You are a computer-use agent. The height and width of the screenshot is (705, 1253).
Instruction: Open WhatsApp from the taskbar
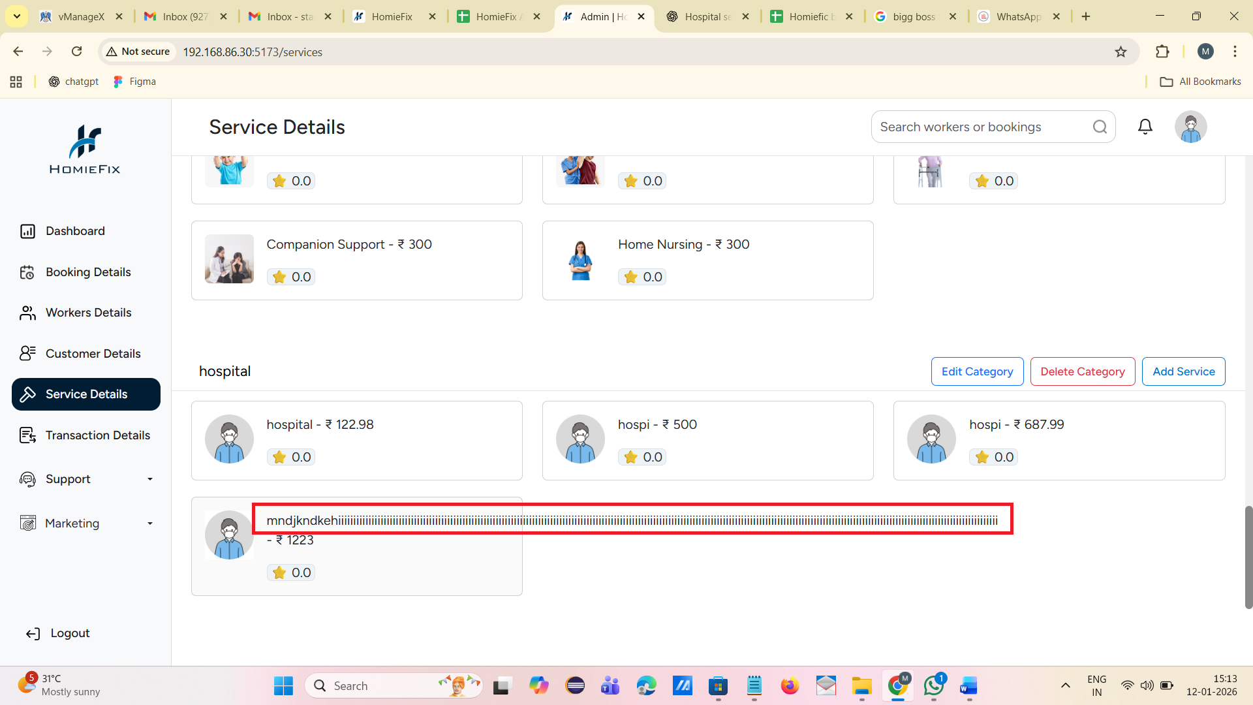click(x=933, y=685)
